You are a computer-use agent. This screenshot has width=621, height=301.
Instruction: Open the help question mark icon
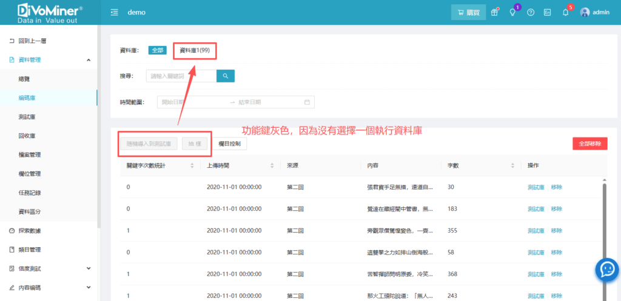point(531,13)
